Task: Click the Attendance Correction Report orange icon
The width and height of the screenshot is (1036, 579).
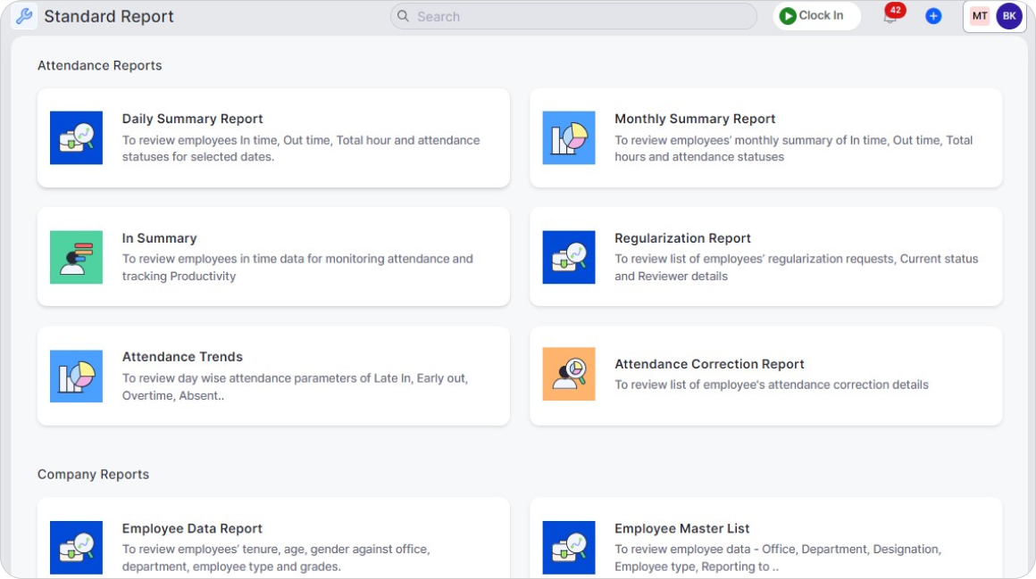Action: pyautogui.click(x=569, y=374)
